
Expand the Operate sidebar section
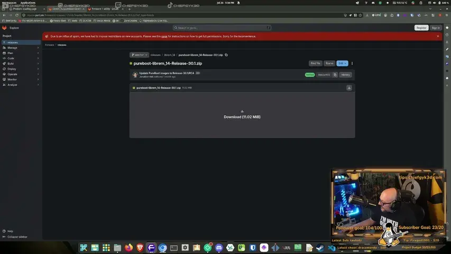21,74
